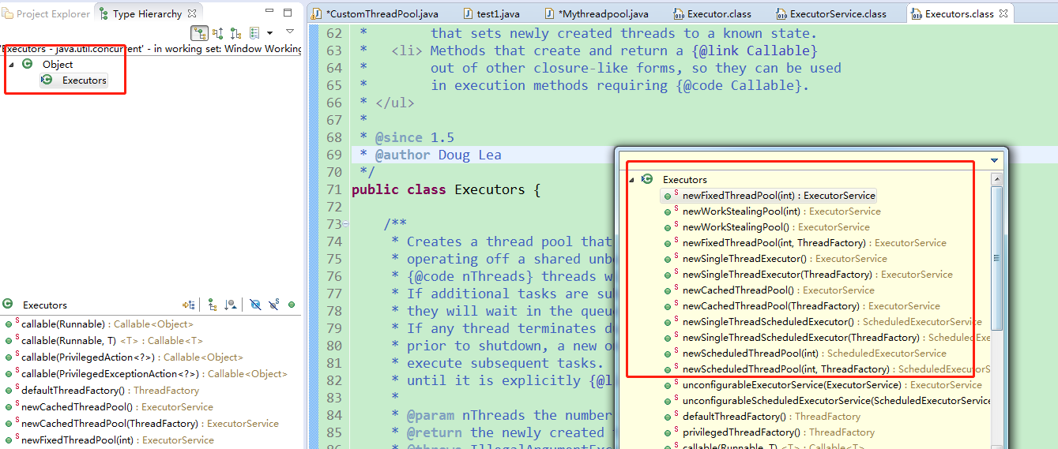
Task: Toggle Show All Inherited Members icon
Action: 212,305
